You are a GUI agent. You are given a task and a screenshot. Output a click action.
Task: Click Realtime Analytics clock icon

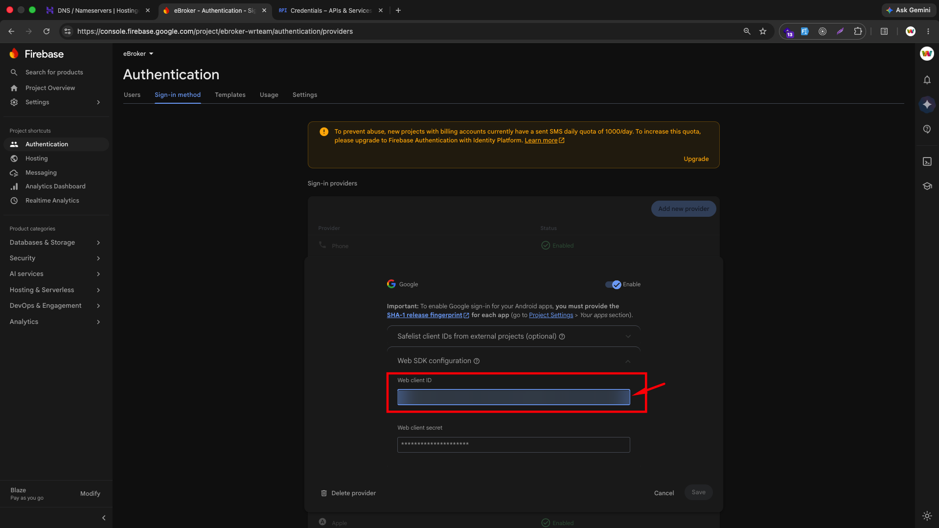(14, 201)
